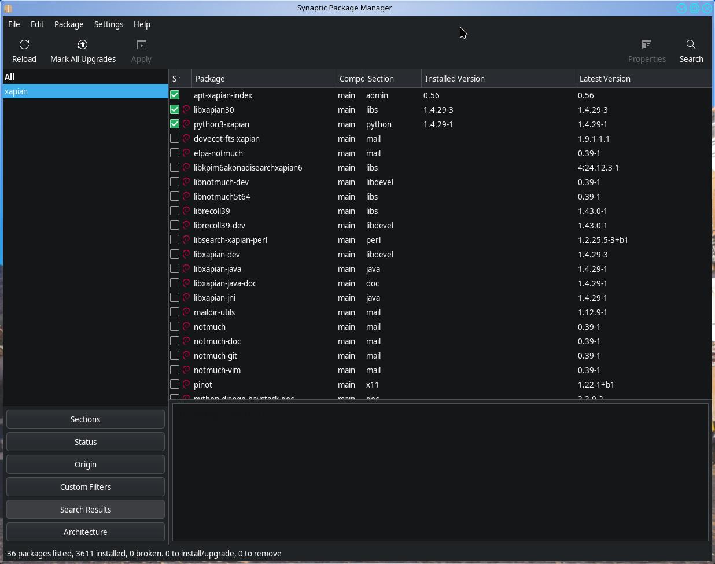Click Debian swirl icon beside libxapian-jni
Viewport: 715px width, 564px height.
[186, 298]
